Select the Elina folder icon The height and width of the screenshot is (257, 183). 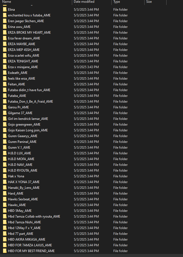(x=5, y=10)
